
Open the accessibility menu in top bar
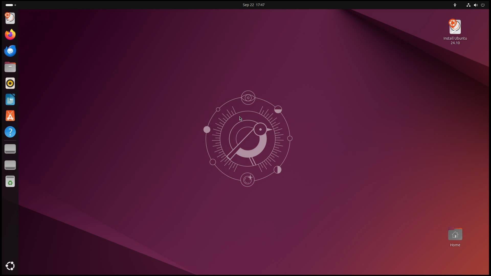tap(455, 5)
